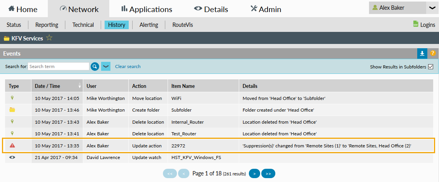Select the Internal_Router item name
Image resolution: width=439 pixels, height=182 pixels.
tap(187, 122)
